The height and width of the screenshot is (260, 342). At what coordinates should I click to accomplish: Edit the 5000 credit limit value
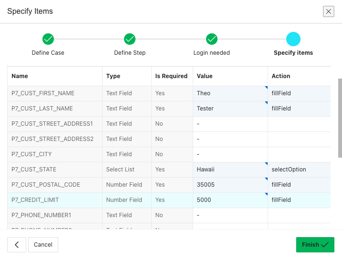[230, 200]
